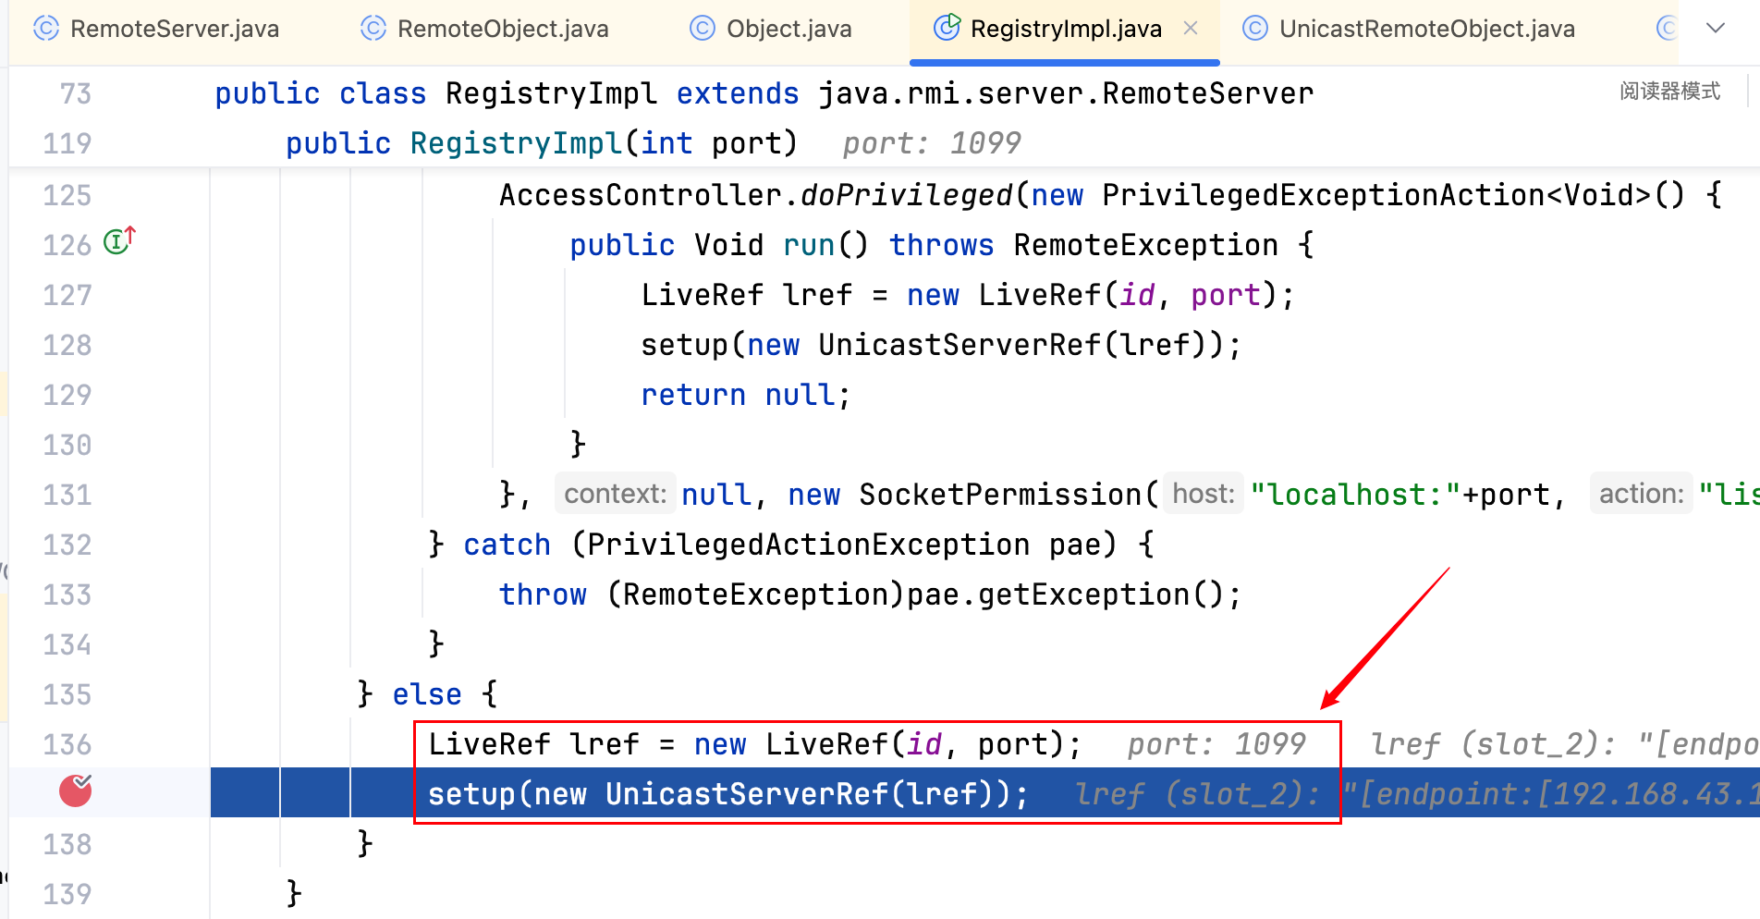Click the lref inline debug value on line 136
1760x919 pixels.
click(x=1562, y=744)
